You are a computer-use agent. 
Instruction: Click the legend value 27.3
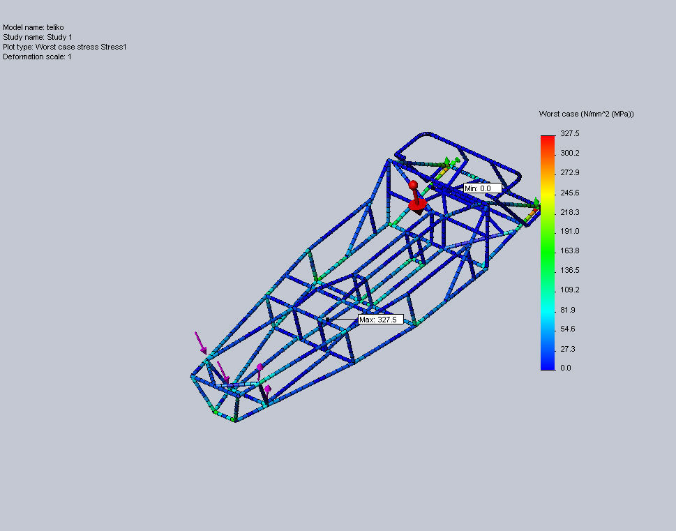[568, 349]
